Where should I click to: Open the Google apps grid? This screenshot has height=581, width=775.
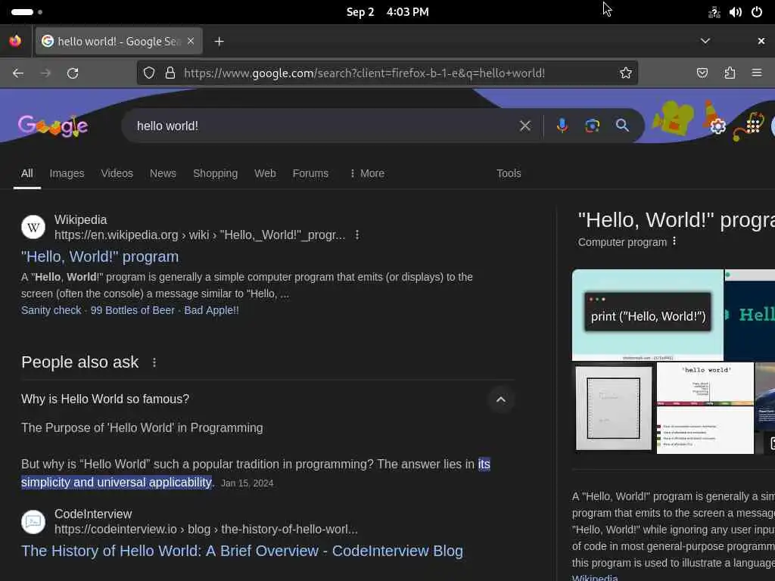point(753,126)
